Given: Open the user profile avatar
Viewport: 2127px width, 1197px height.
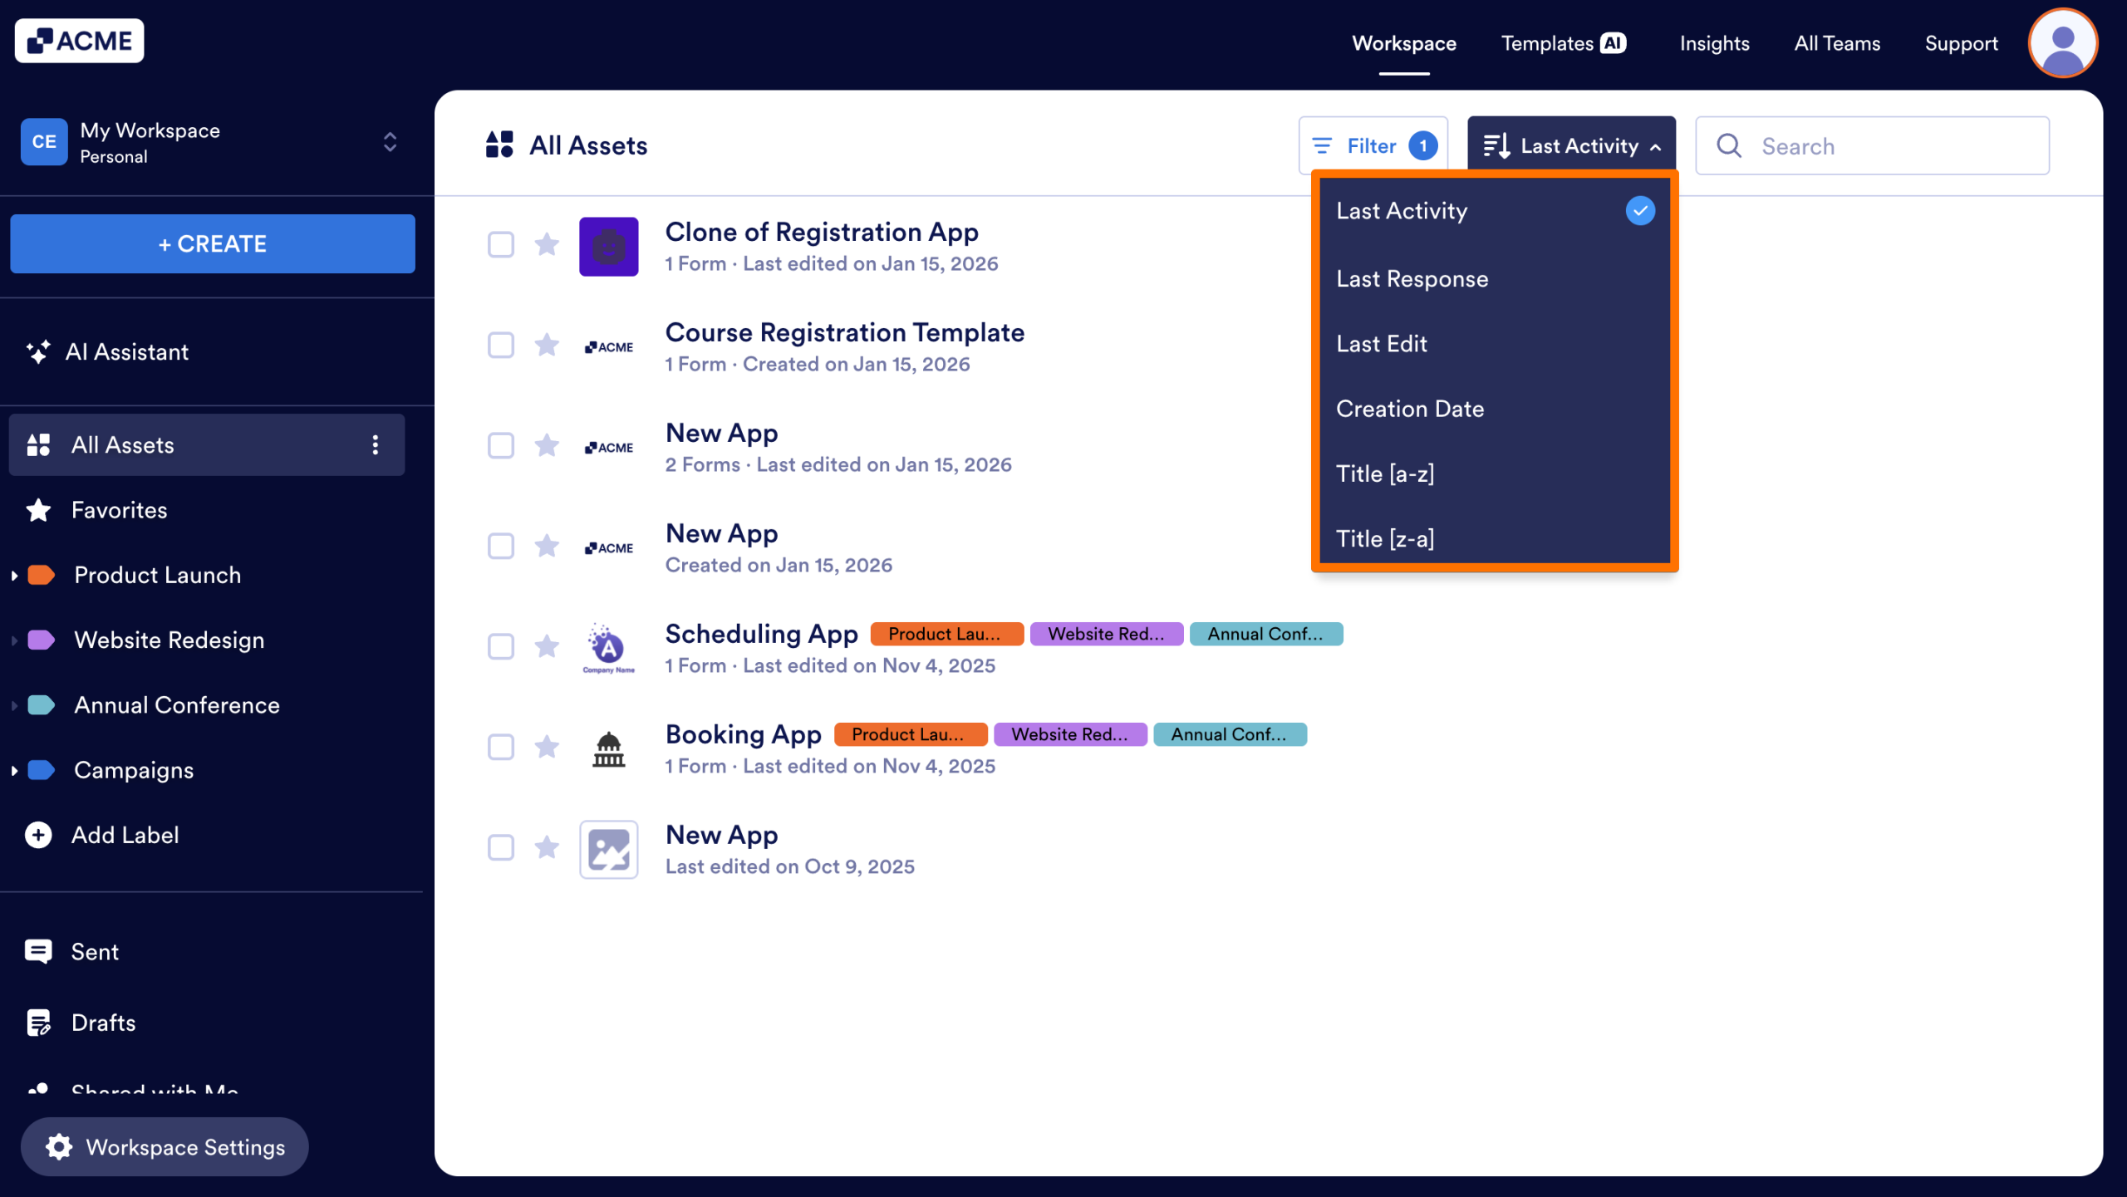Looking at the screenshot, I should [2062, 43].
